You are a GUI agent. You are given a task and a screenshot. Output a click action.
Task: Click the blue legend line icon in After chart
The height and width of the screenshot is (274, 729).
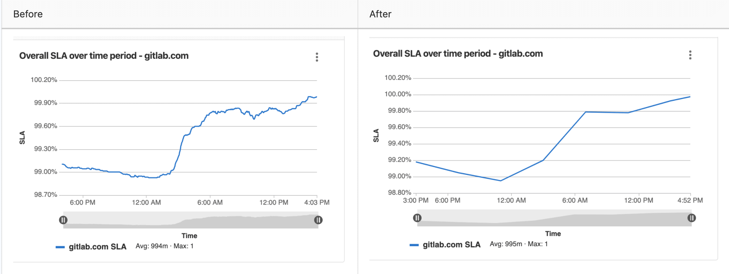click(x=414, y=245)
